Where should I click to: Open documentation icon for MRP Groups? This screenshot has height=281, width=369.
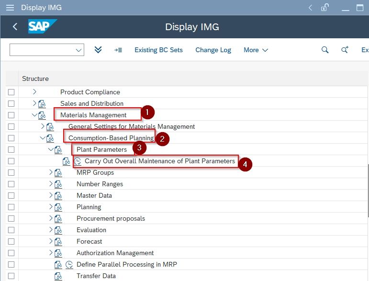pos(58,173)
